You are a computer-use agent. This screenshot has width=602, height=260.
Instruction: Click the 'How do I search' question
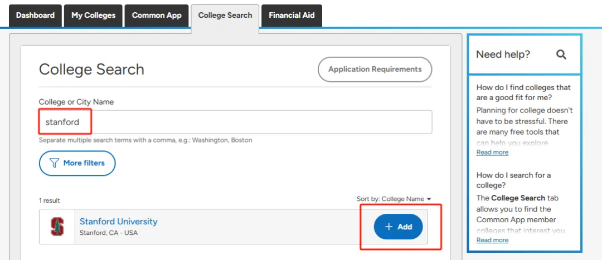coord(513,180)
